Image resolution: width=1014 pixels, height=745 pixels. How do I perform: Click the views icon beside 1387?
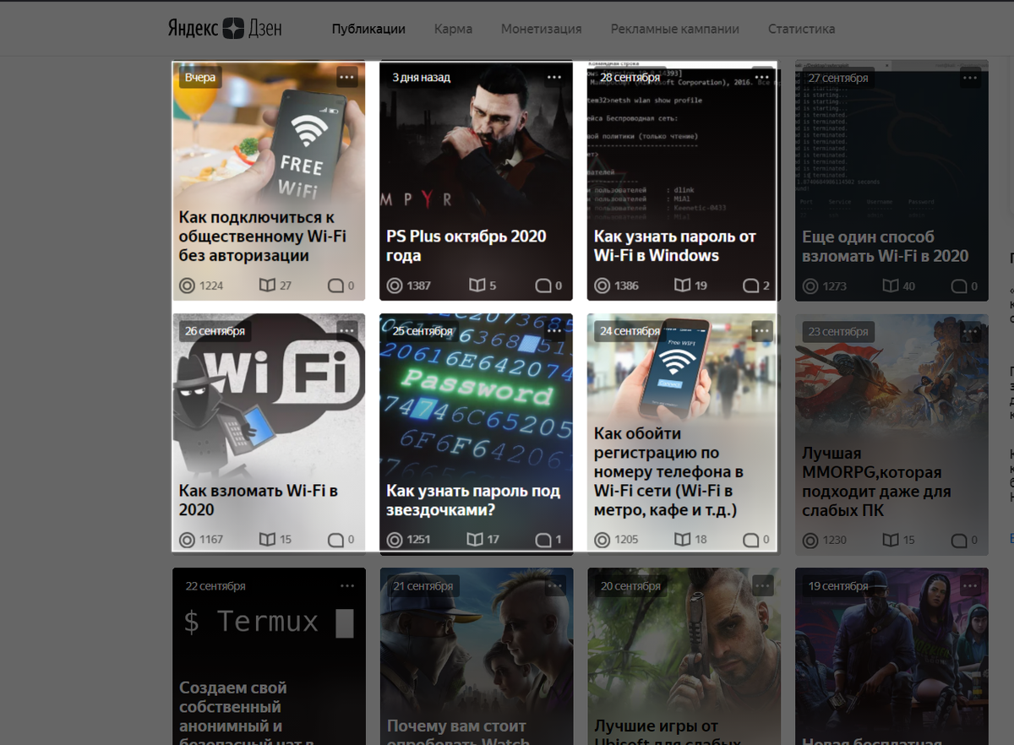click(x=395, y=285)
